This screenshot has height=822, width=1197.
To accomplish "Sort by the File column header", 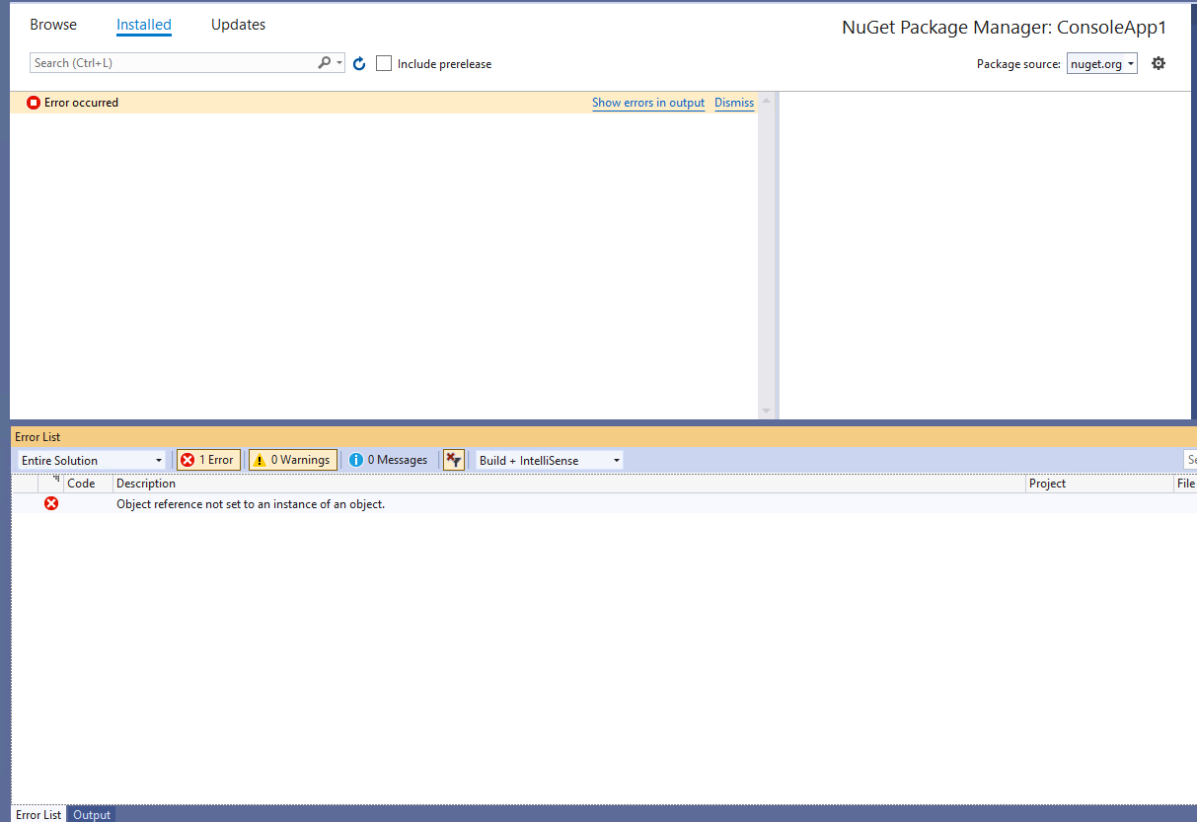I will point(1185,484).
